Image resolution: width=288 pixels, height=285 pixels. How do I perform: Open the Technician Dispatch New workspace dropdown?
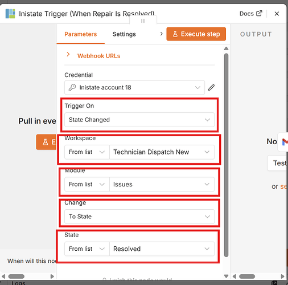pos(162,152)
